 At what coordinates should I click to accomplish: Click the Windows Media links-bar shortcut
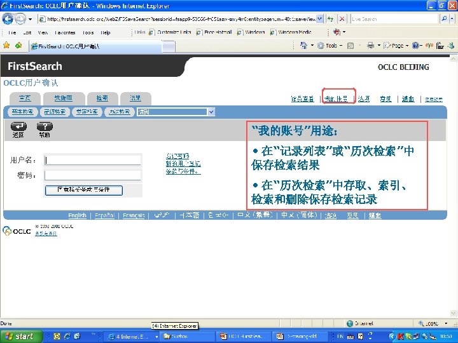[x=291, y=32]
